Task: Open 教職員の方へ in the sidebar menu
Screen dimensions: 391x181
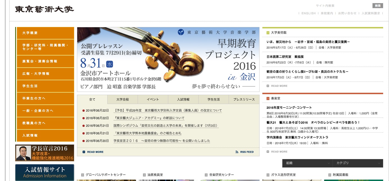Action: pyautogui.click(x=45, y=123)
